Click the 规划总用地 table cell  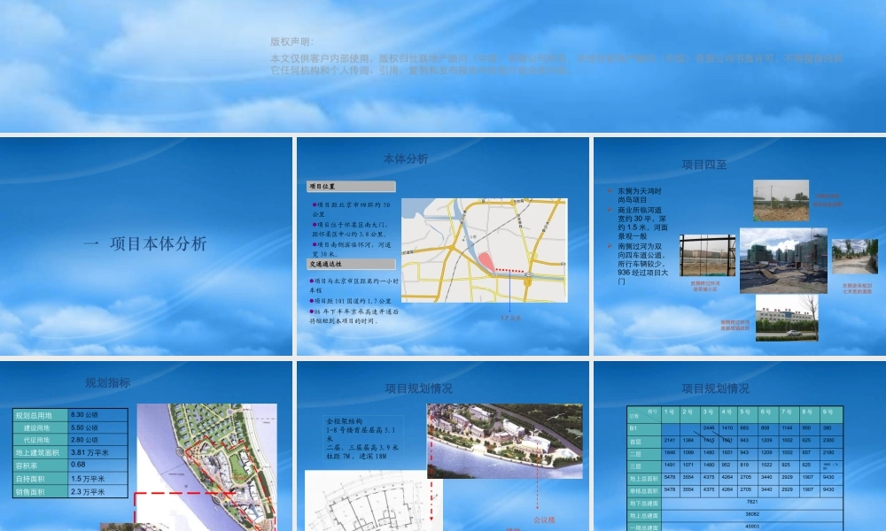(x=40, y=415)
